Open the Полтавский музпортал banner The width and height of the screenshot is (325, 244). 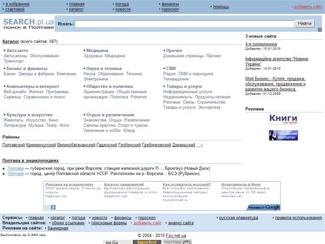[283, 135]
